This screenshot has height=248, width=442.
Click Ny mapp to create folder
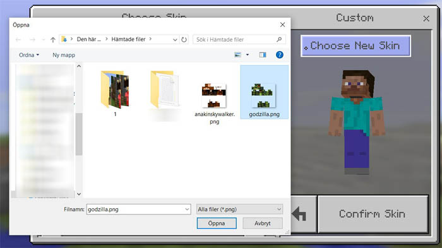click(64, 55)
